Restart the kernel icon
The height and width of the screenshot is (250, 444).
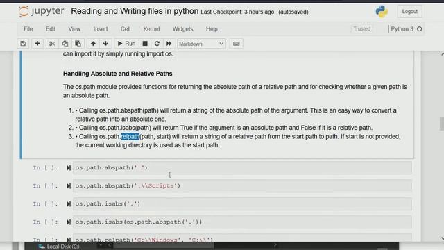[x=157, y=44]
